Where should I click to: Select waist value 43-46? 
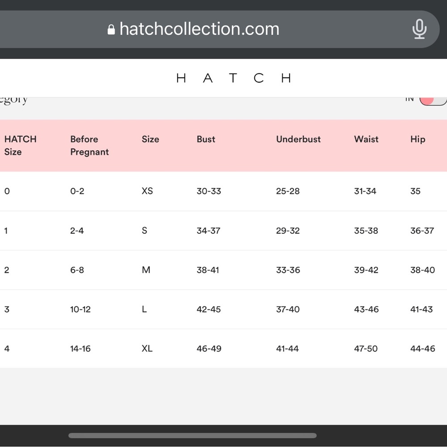[x=367, y=309]
